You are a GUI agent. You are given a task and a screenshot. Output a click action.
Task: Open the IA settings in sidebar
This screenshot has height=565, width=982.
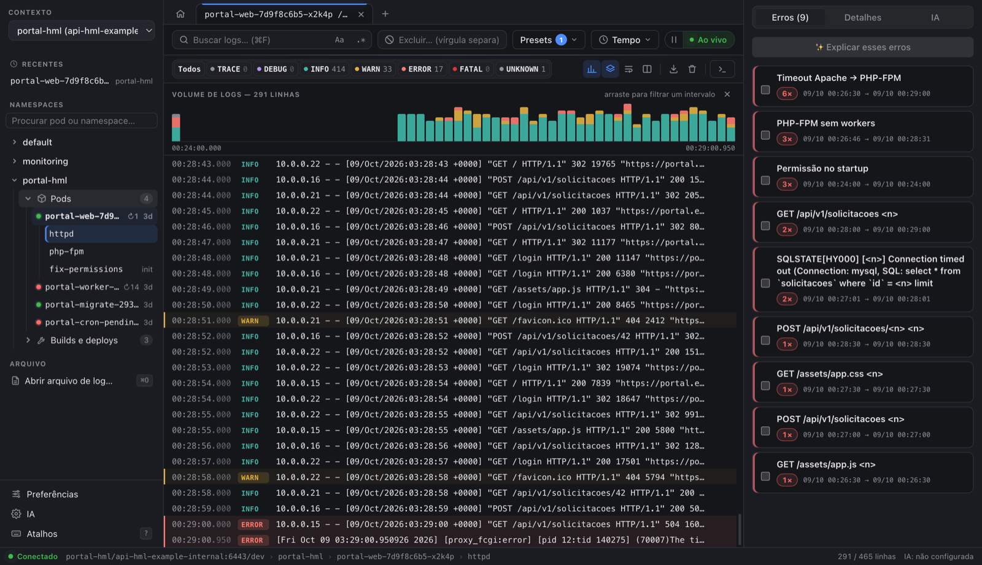[82, 514]
